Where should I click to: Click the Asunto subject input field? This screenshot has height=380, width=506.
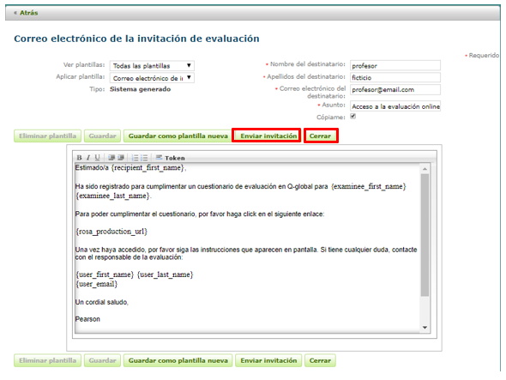[x=395, y=106]
